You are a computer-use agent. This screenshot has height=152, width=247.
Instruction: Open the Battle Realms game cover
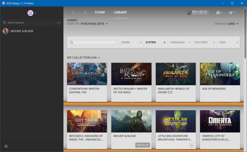coord(131,74)
